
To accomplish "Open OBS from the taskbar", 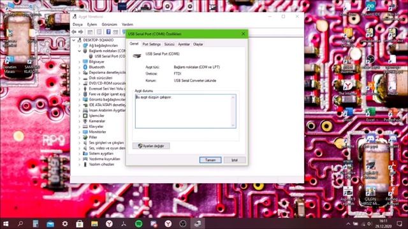I will point(183,223).
